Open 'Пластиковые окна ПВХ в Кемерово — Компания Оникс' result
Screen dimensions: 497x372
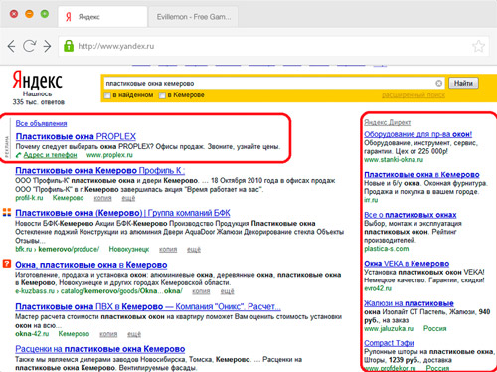[x=148, y=307]
